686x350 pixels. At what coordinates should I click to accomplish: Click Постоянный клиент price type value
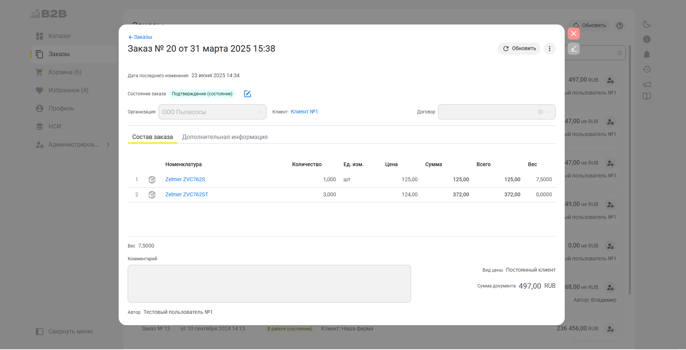coord(530,270)
